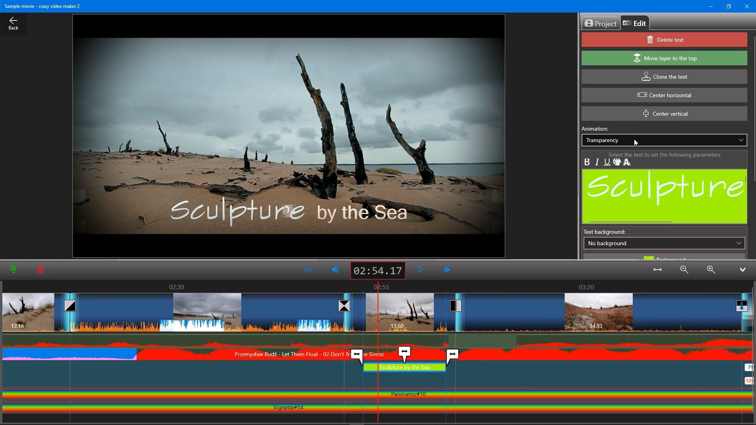Jump to the movie start
756x425 pixels.
pyautogui.click(x=308, y=270)
